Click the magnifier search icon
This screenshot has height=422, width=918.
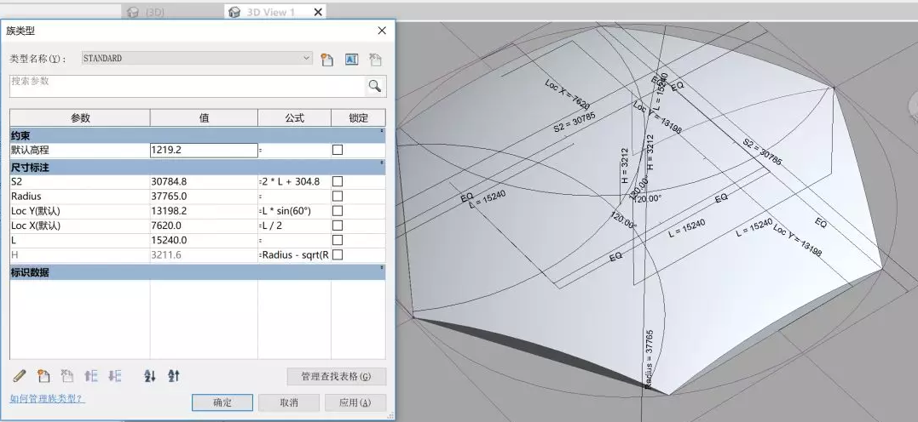pos(375,86)
